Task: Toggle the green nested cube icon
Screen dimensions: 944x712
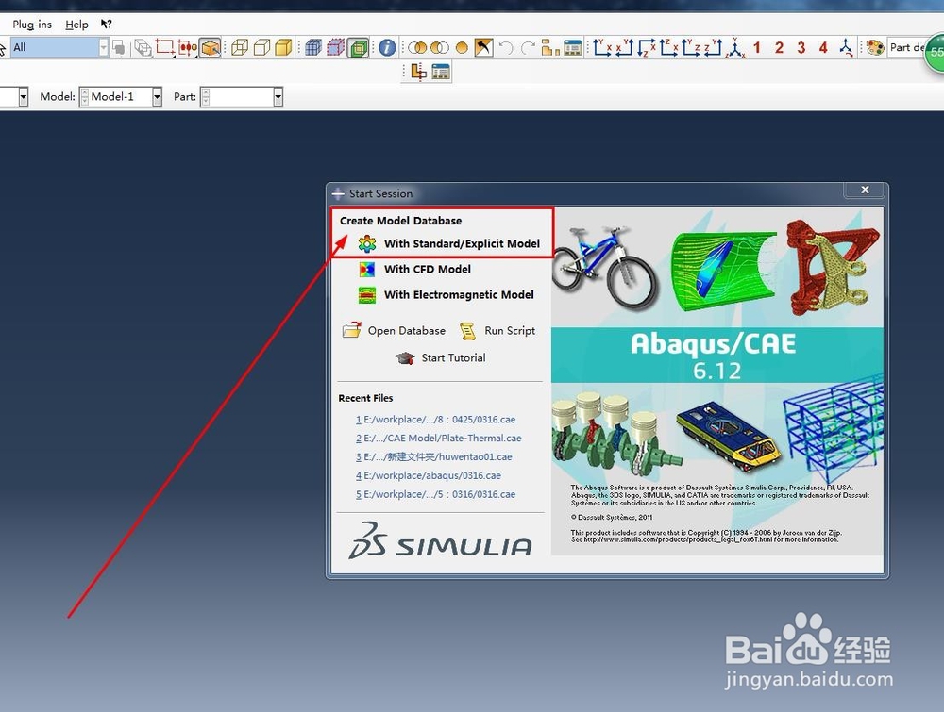Action: pos(358,47)
